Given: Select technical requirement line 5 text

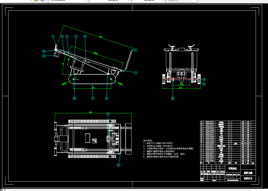Looking at the screenshot, I should pos(164,154).
